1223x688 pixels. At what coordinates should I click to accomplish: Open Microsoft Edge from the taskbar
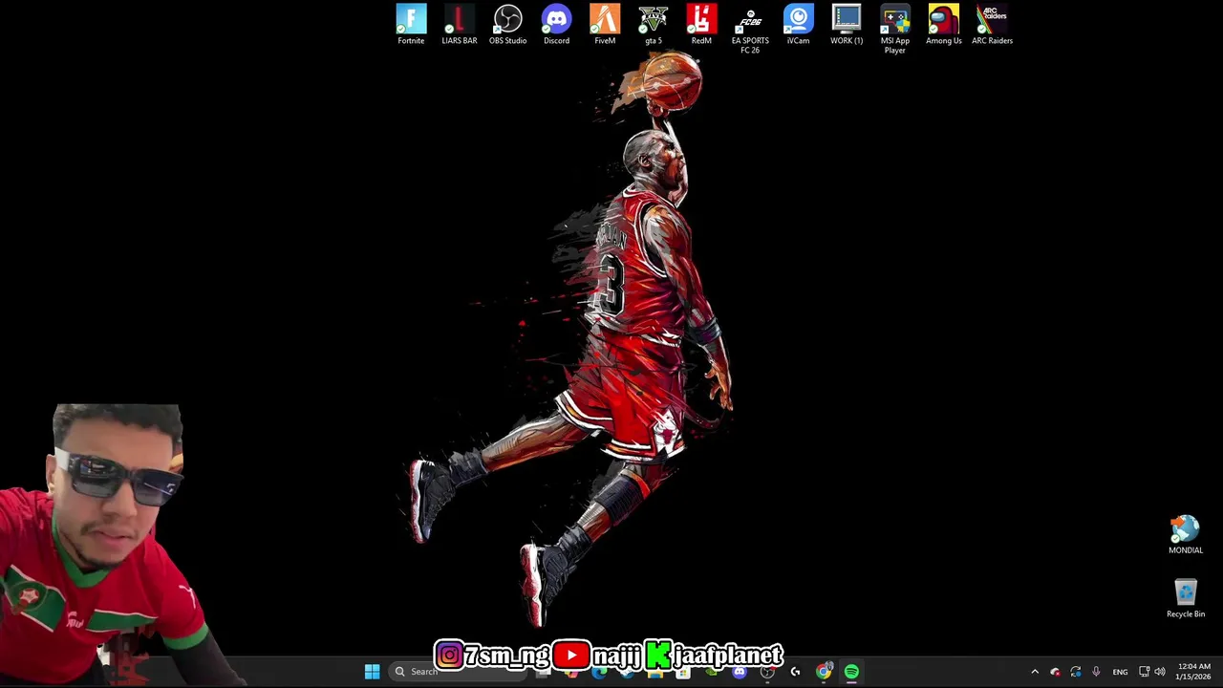[x=599, y=672]
